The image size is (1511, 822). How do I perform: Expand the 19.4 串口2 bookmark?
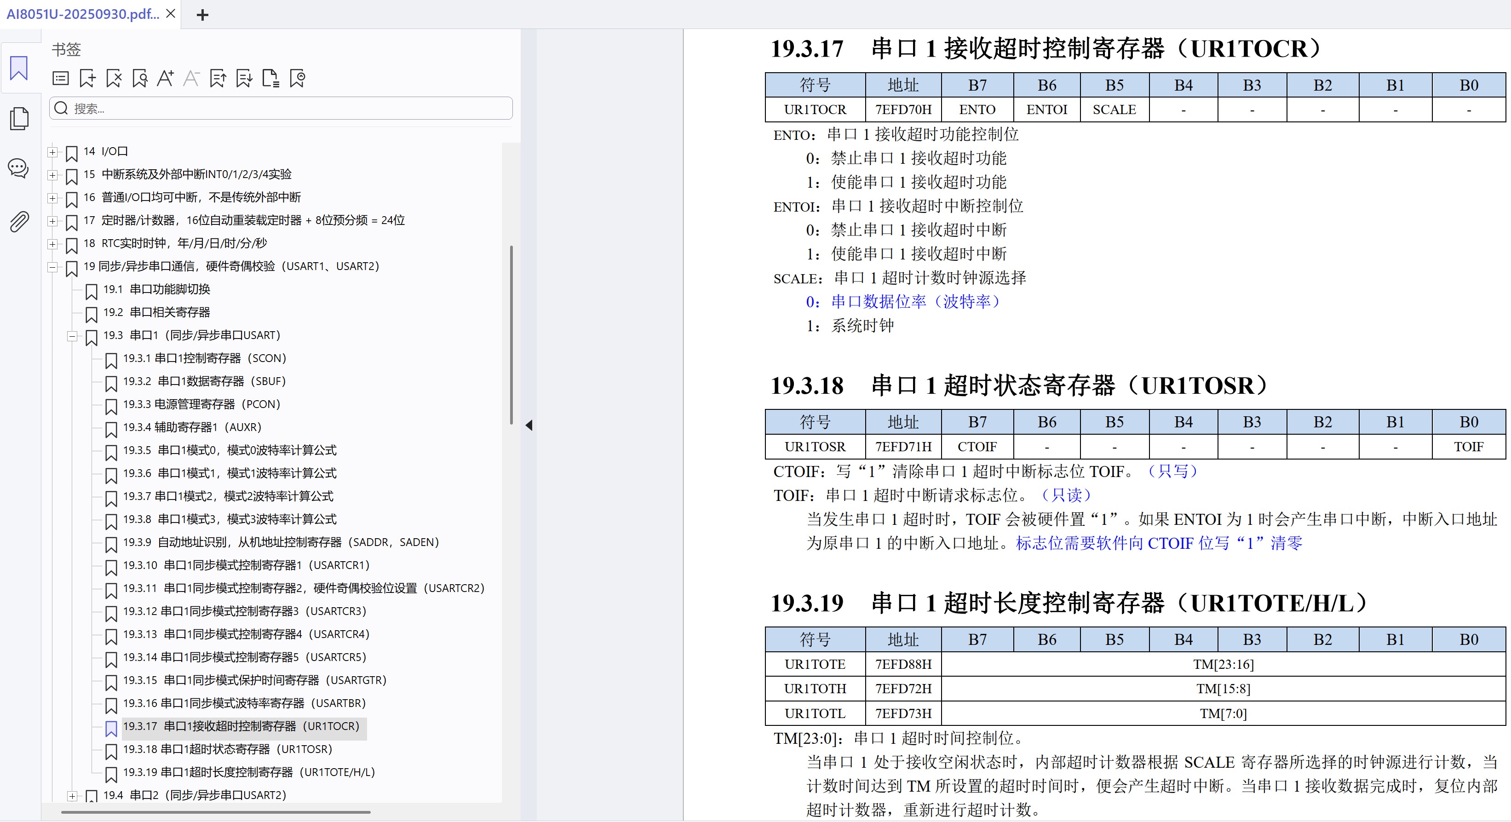pos(73,796)
